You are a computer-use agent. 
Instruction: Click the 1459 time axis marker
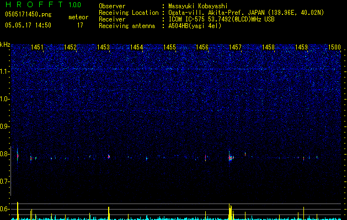(x=301, y=47)
